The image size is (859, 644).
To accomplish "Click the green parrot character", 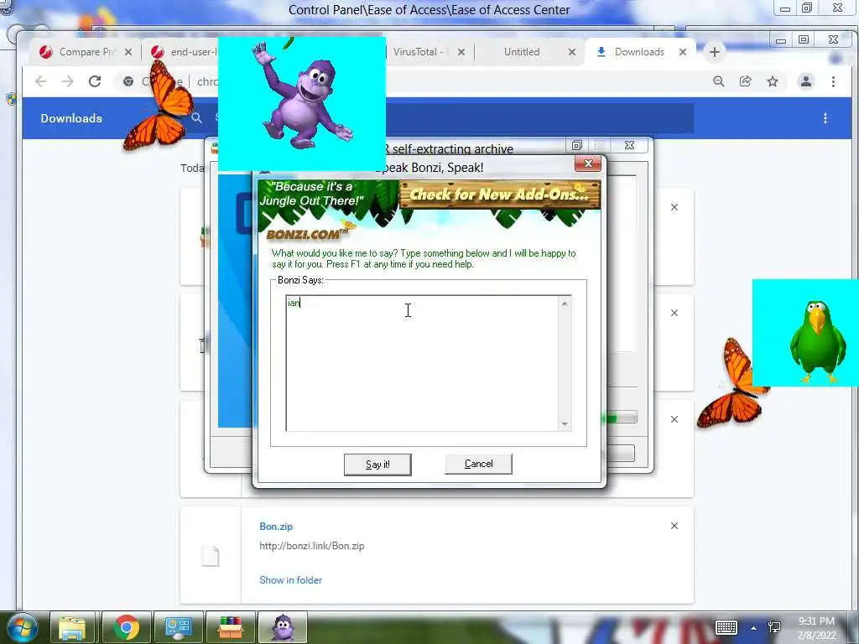I will (x=817, y=340).
